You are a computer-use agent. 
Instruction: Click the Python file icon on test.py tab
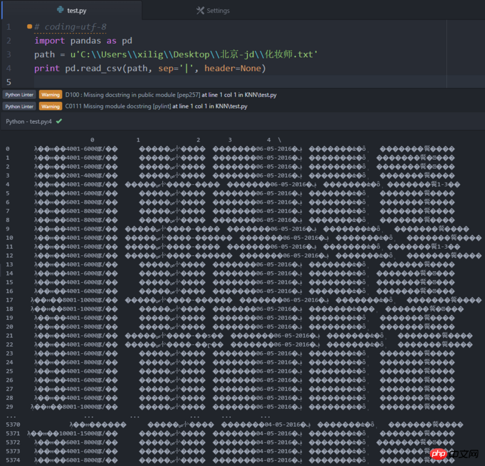tap(60, 10)
